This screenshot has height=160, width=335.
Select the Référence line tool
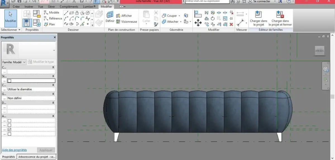click(53, 18)
